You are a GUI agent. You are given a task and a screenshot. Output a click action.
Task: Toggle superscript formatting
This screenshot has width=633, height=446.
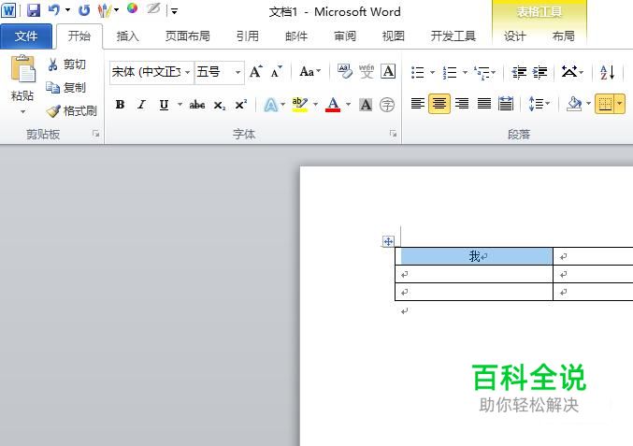[x=240, y=105]
